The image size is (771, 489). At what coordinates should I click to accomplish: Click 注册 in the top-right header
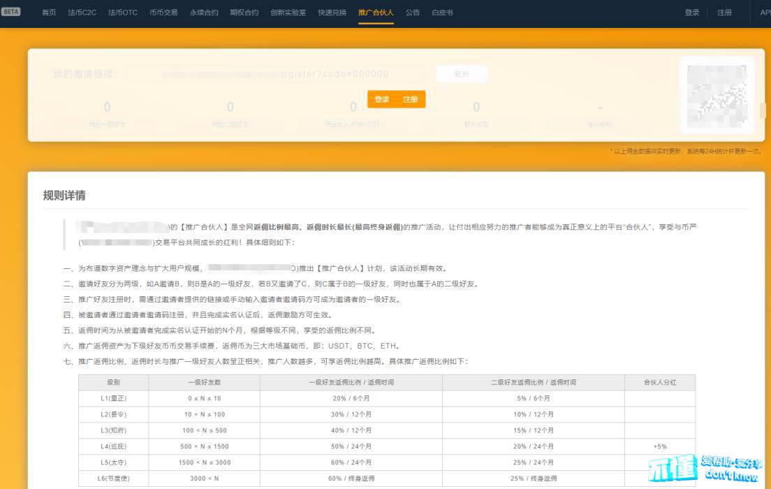tap(725, 13)
